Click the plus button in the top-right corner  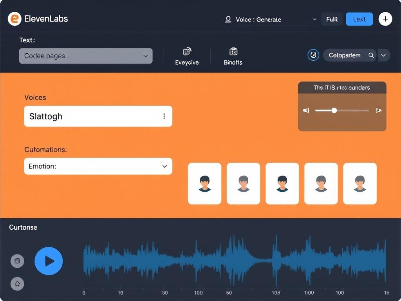pyautogui.click(x=385, y=19)
